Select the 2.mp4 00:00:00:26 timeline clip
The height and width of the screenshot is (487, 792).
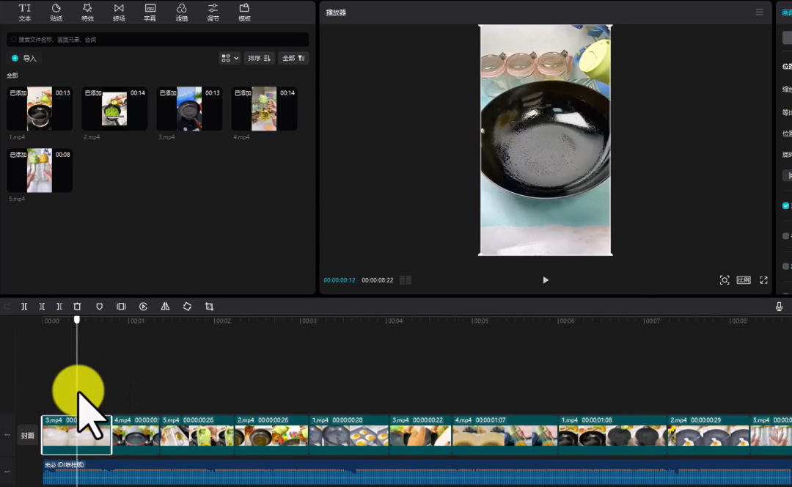tap(272, 435)
